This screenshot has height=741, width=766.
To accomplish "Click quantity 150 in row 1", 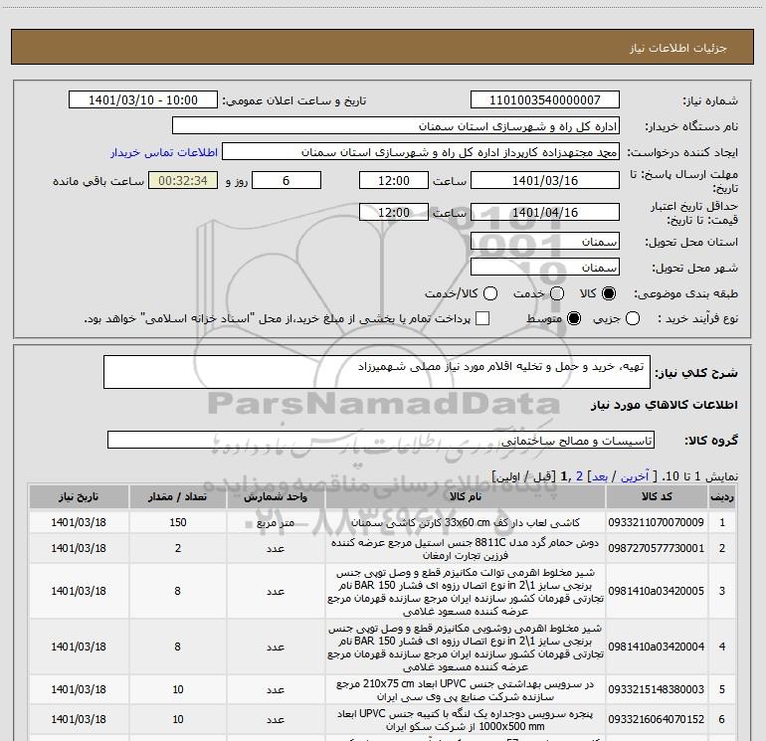I will tap(178, 522).
